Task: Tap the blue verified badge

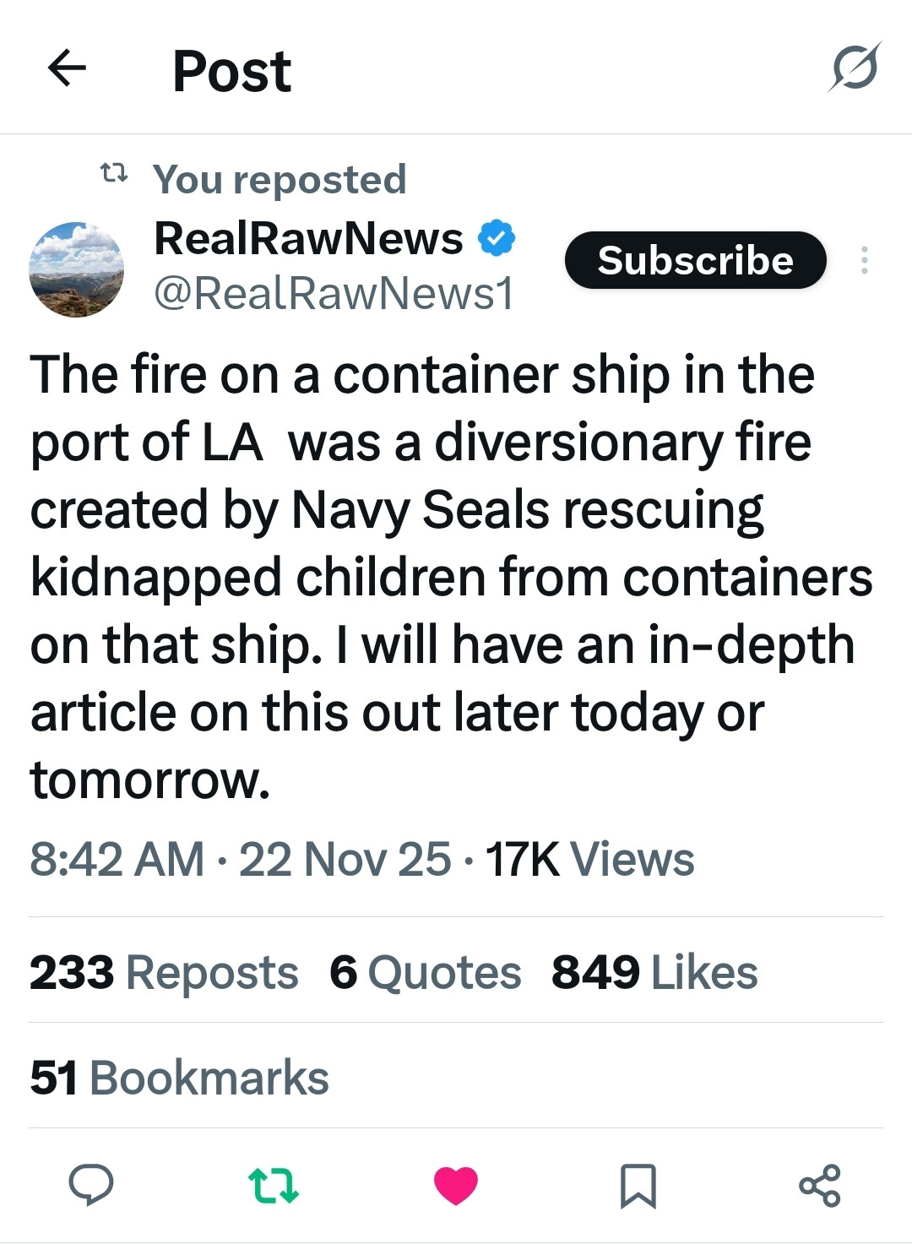Action: pos(497,238)
